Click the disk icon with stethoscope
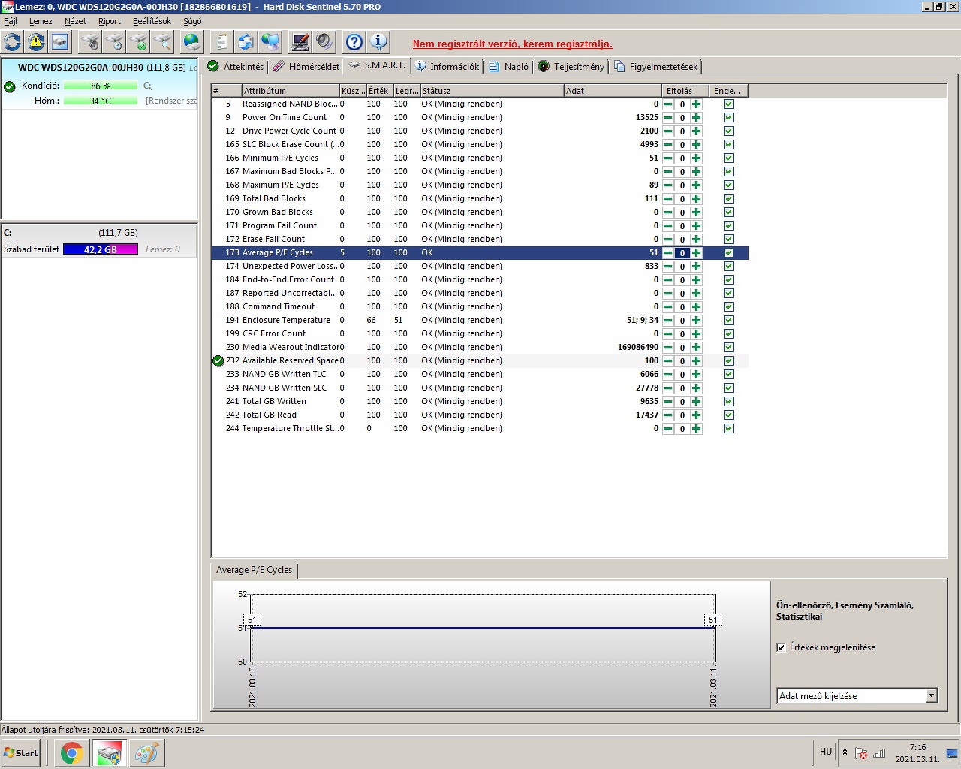The width and height of the screenshot is (961, 769). pos(90,42)
